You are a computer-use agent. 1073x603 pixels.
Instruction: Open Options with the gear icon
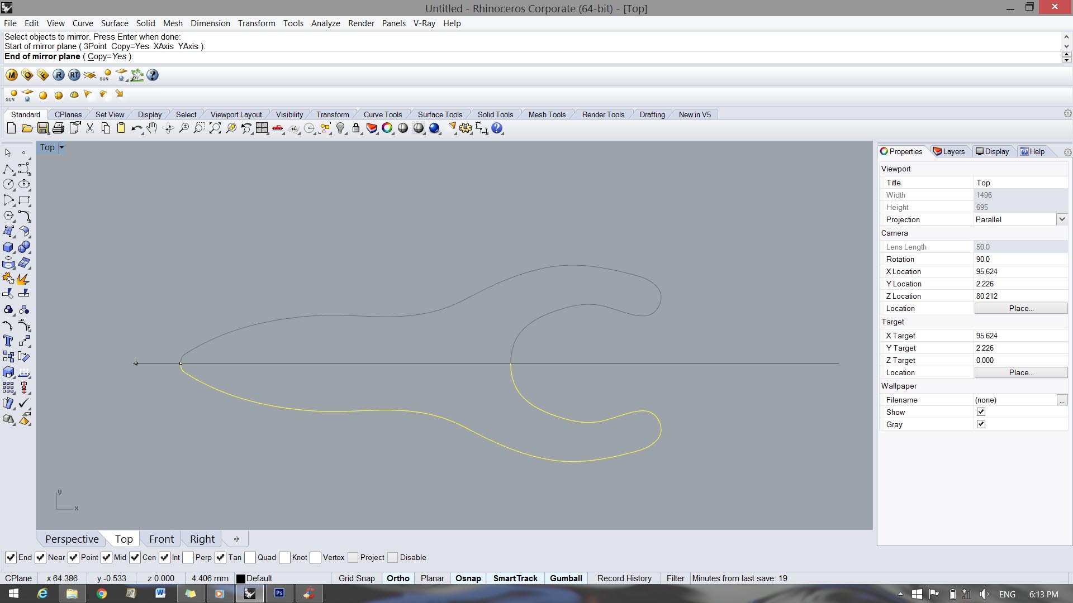(x=466, y=128)
